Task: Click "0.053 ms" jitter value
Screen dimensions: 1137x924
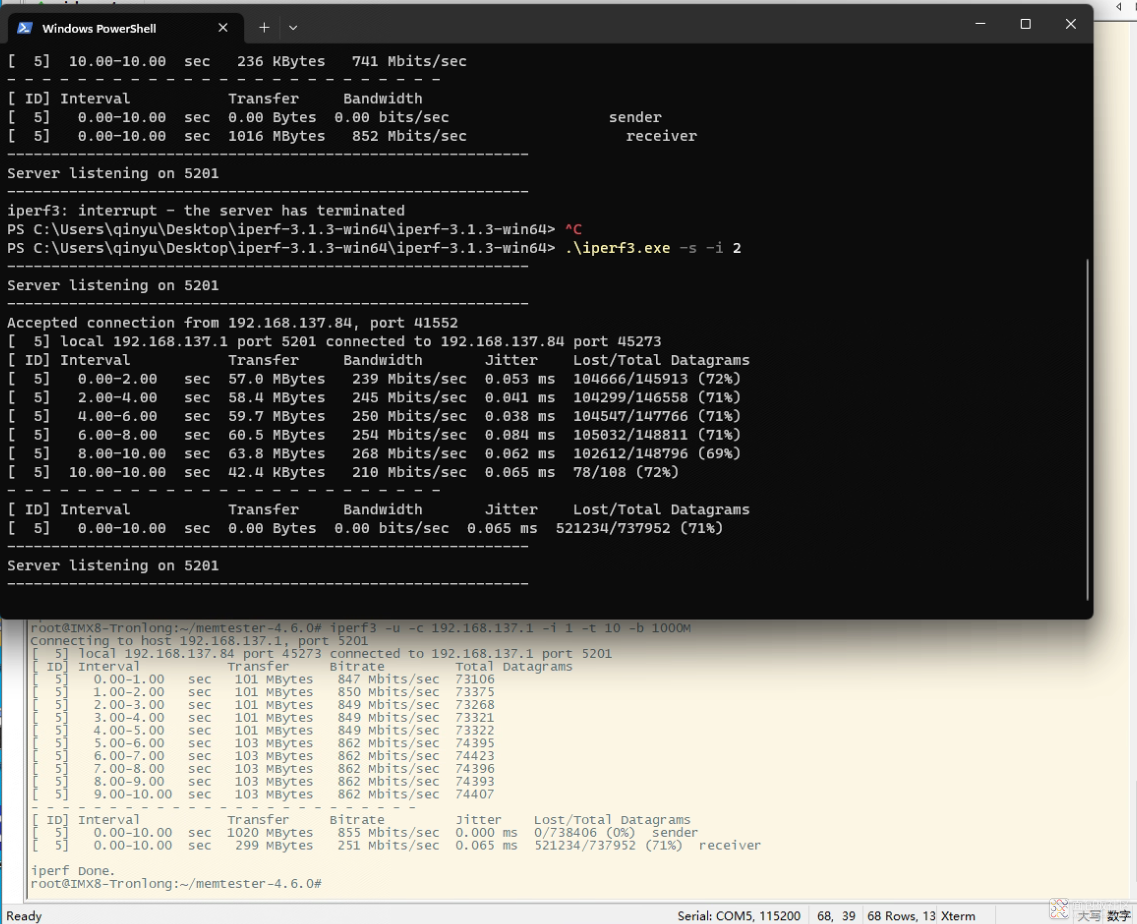Action: click(x=520, y=379)
